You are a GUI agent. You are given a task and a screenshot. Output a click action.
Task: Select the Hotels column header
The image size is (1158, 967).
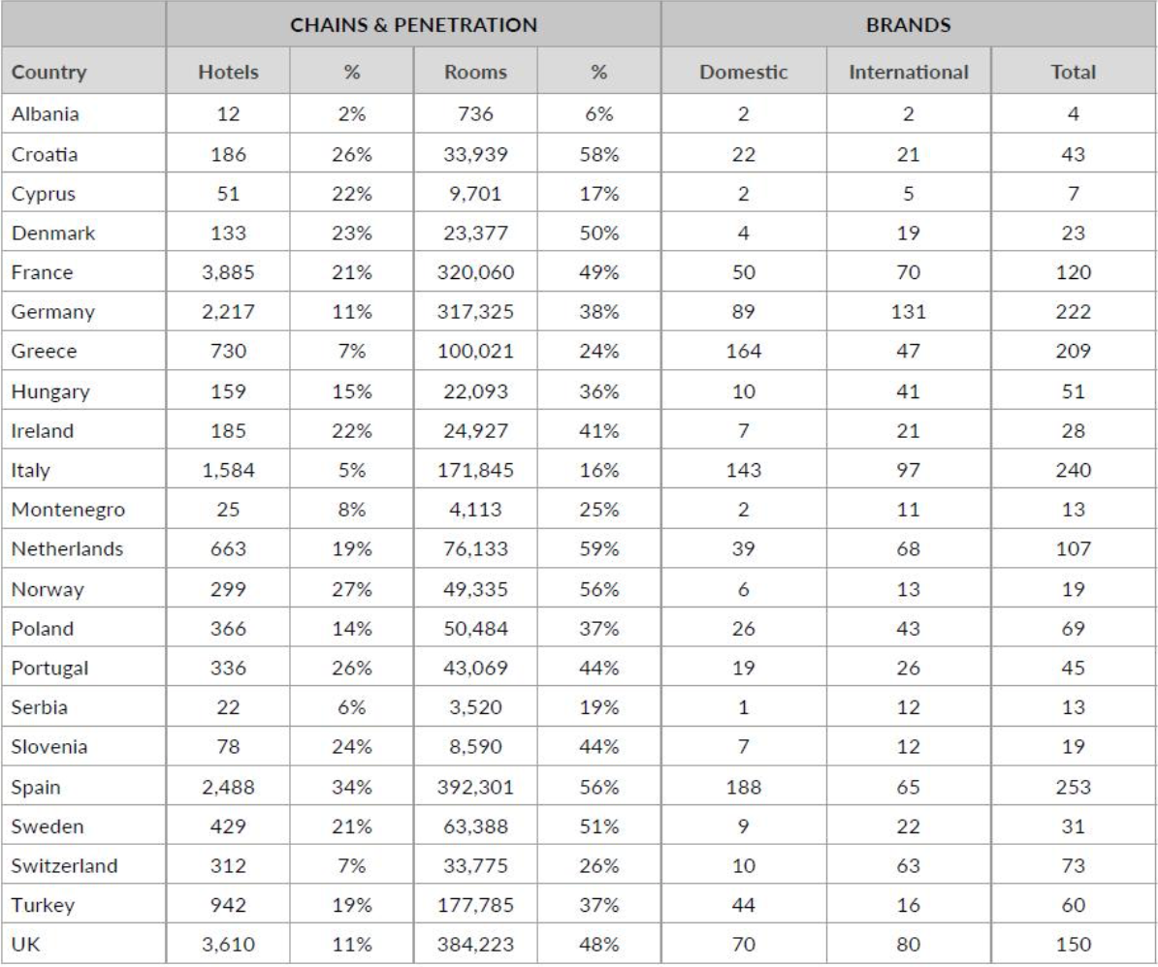[x=227, y=72]
